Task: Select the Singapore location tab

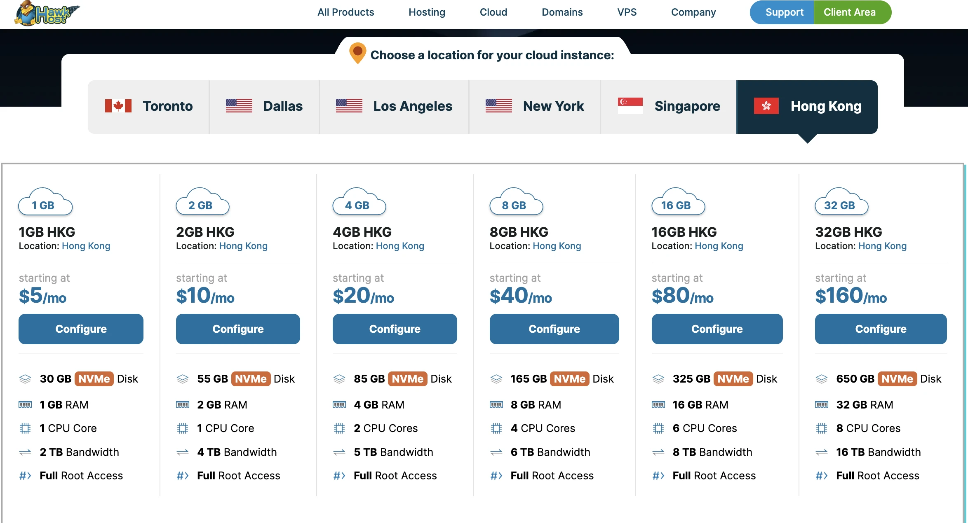Action: [x=669, y=107]
